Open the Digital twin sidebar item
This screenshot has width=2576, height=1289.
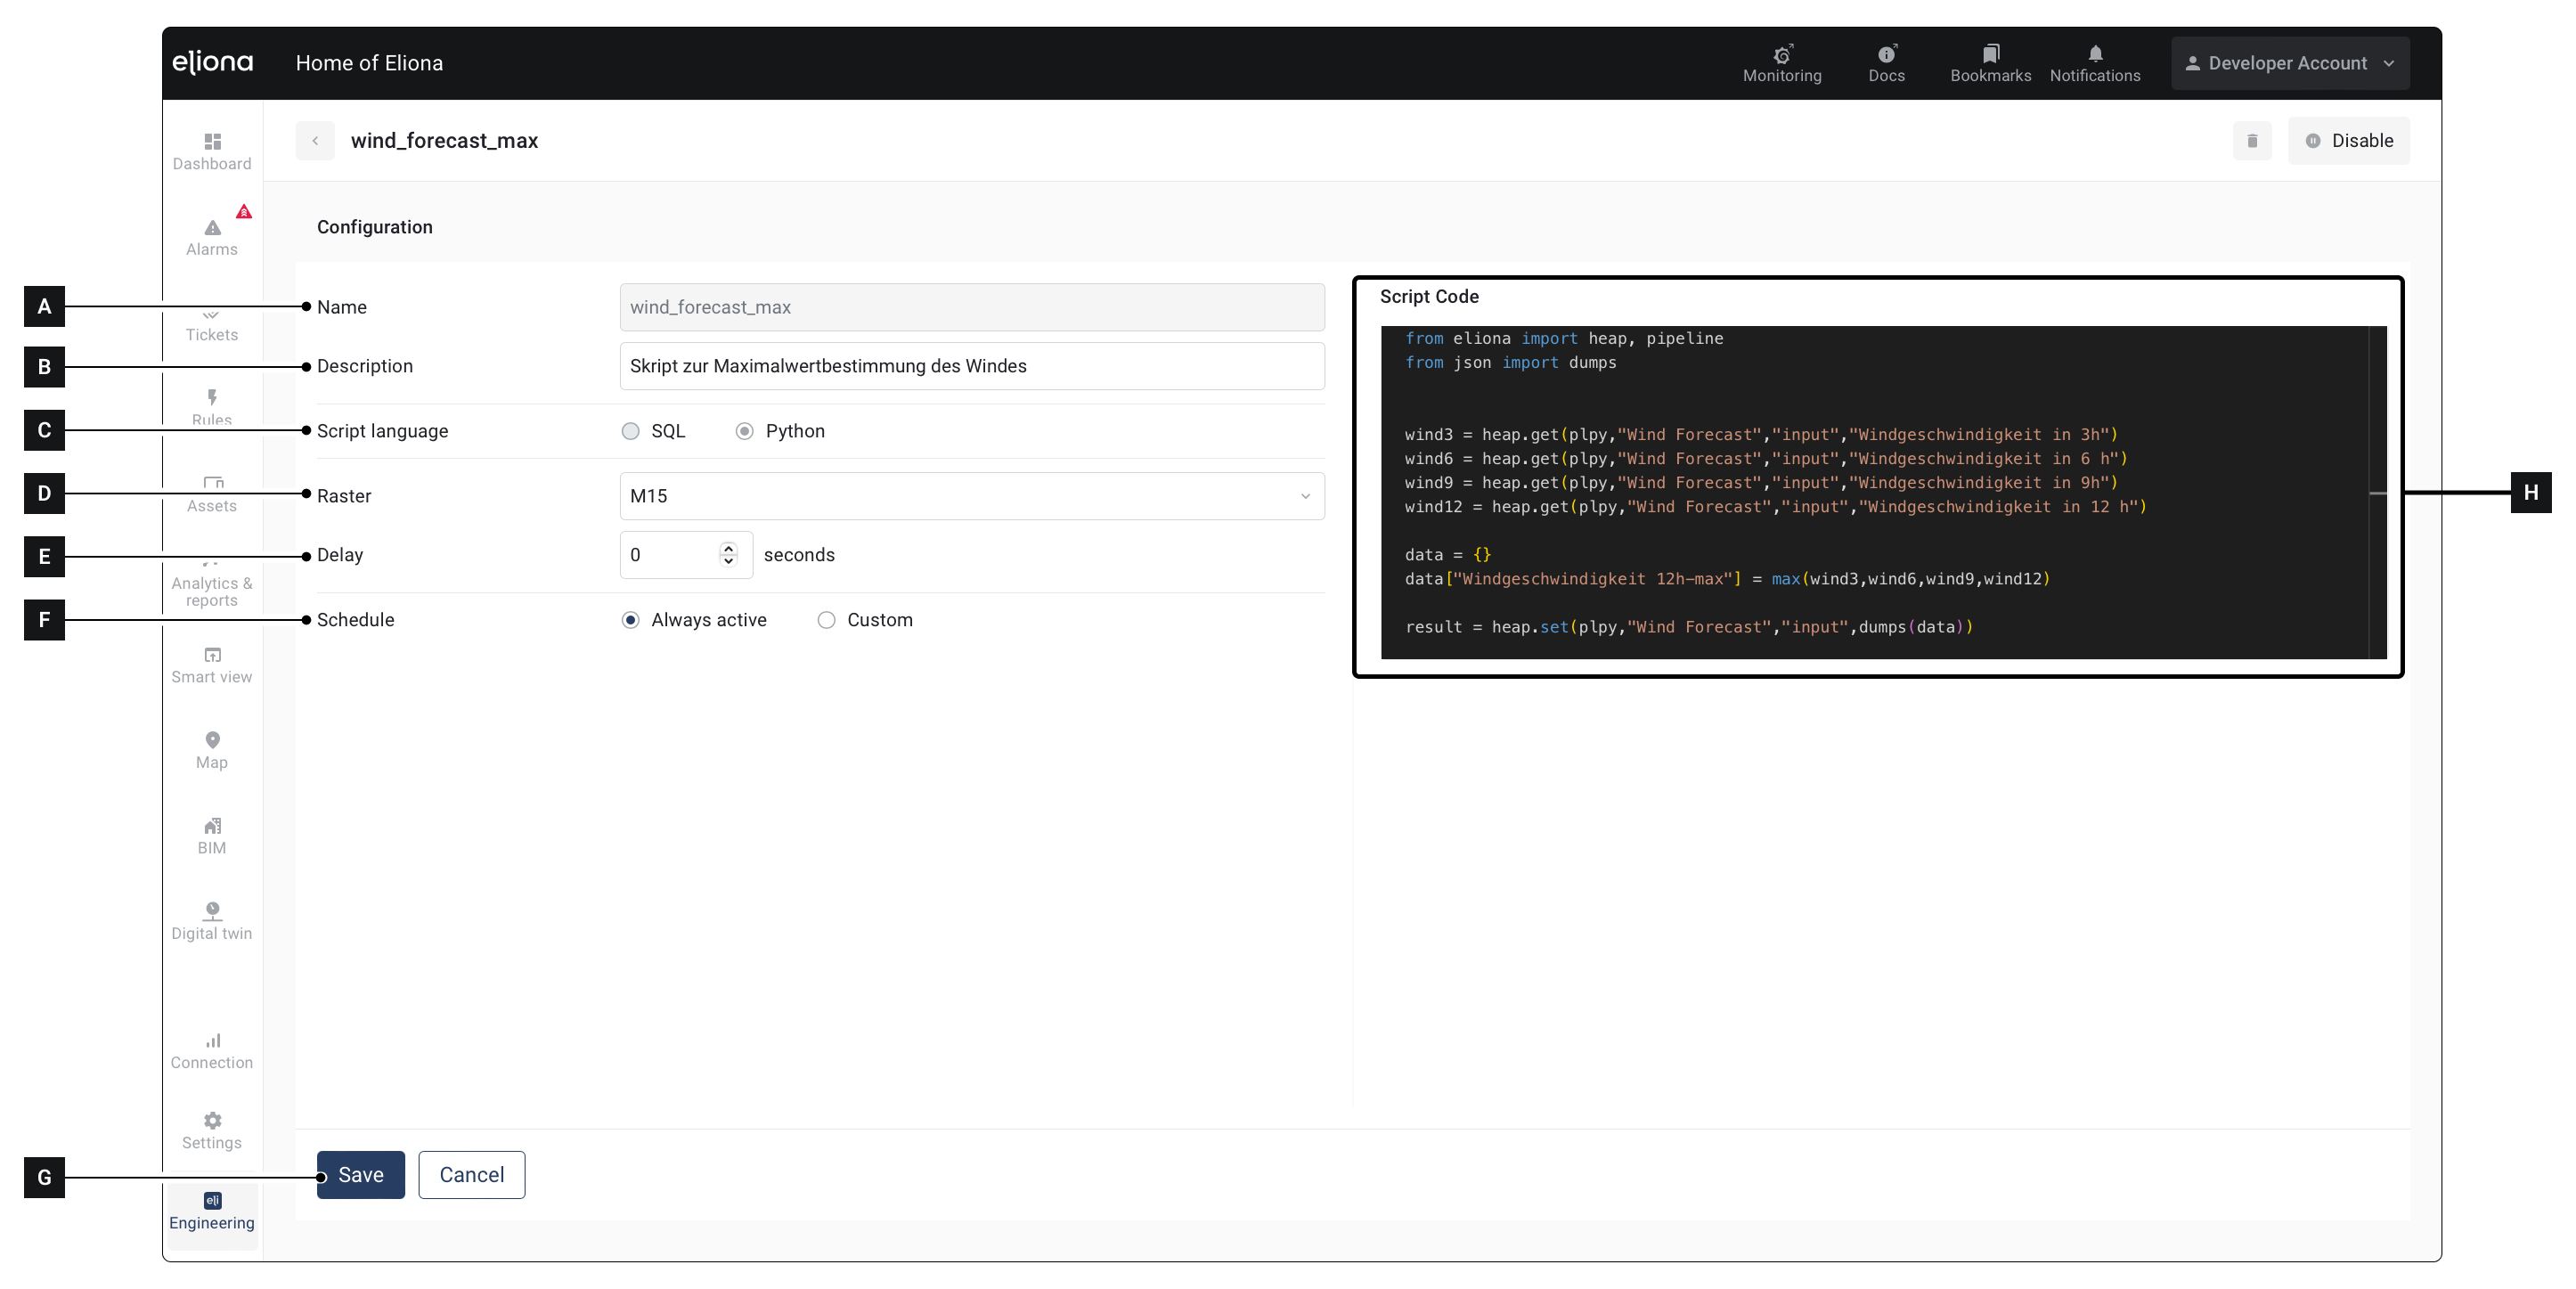(212, 921)
